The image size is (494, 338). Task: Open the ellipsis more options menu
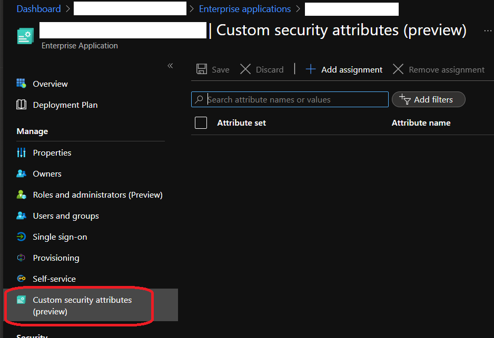point(488,31)
